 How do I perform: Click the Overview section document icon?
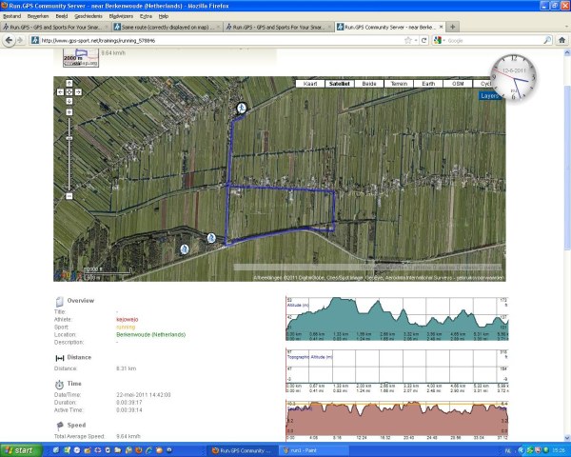pyautogui.click(x=60, y=301)
